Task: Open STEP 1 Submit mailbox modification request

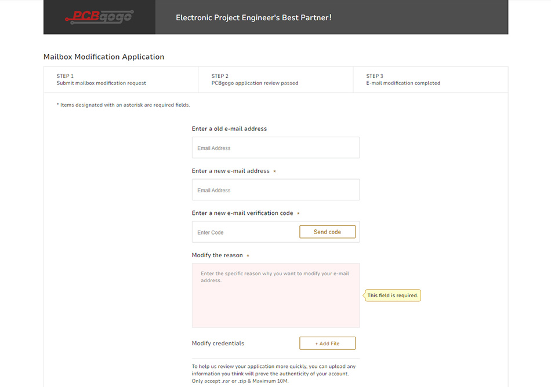Action: click(x=121, y=79)
